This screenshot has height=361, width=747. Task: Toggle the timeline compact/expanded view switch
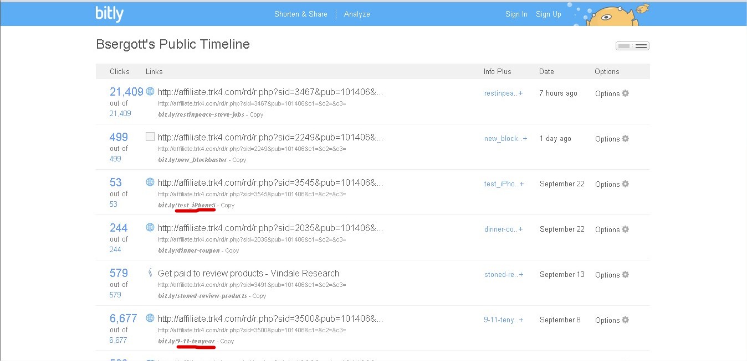[632, 46]
